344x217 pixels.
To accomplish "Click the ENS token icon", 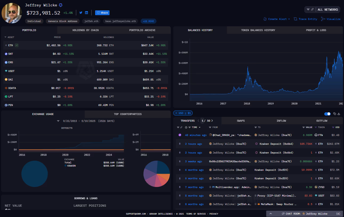I will [6, 62].
